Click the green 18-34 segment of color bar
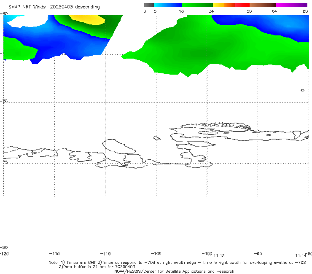 coord(197,5)
